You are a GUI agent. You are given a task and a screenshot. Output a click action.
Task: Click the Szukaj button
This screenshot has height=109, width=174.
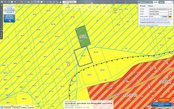tap(164, 17)
